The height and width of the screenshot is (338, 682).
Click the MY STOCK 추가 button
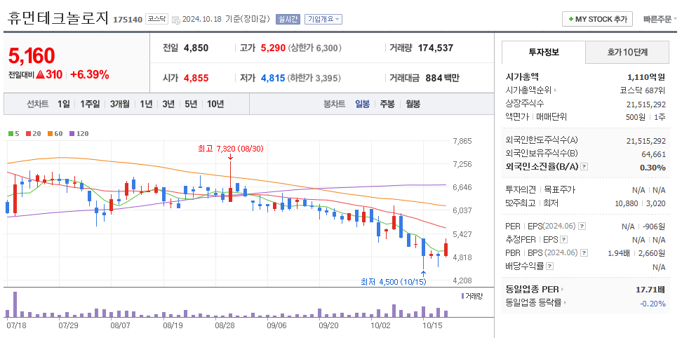pos(597,19)
